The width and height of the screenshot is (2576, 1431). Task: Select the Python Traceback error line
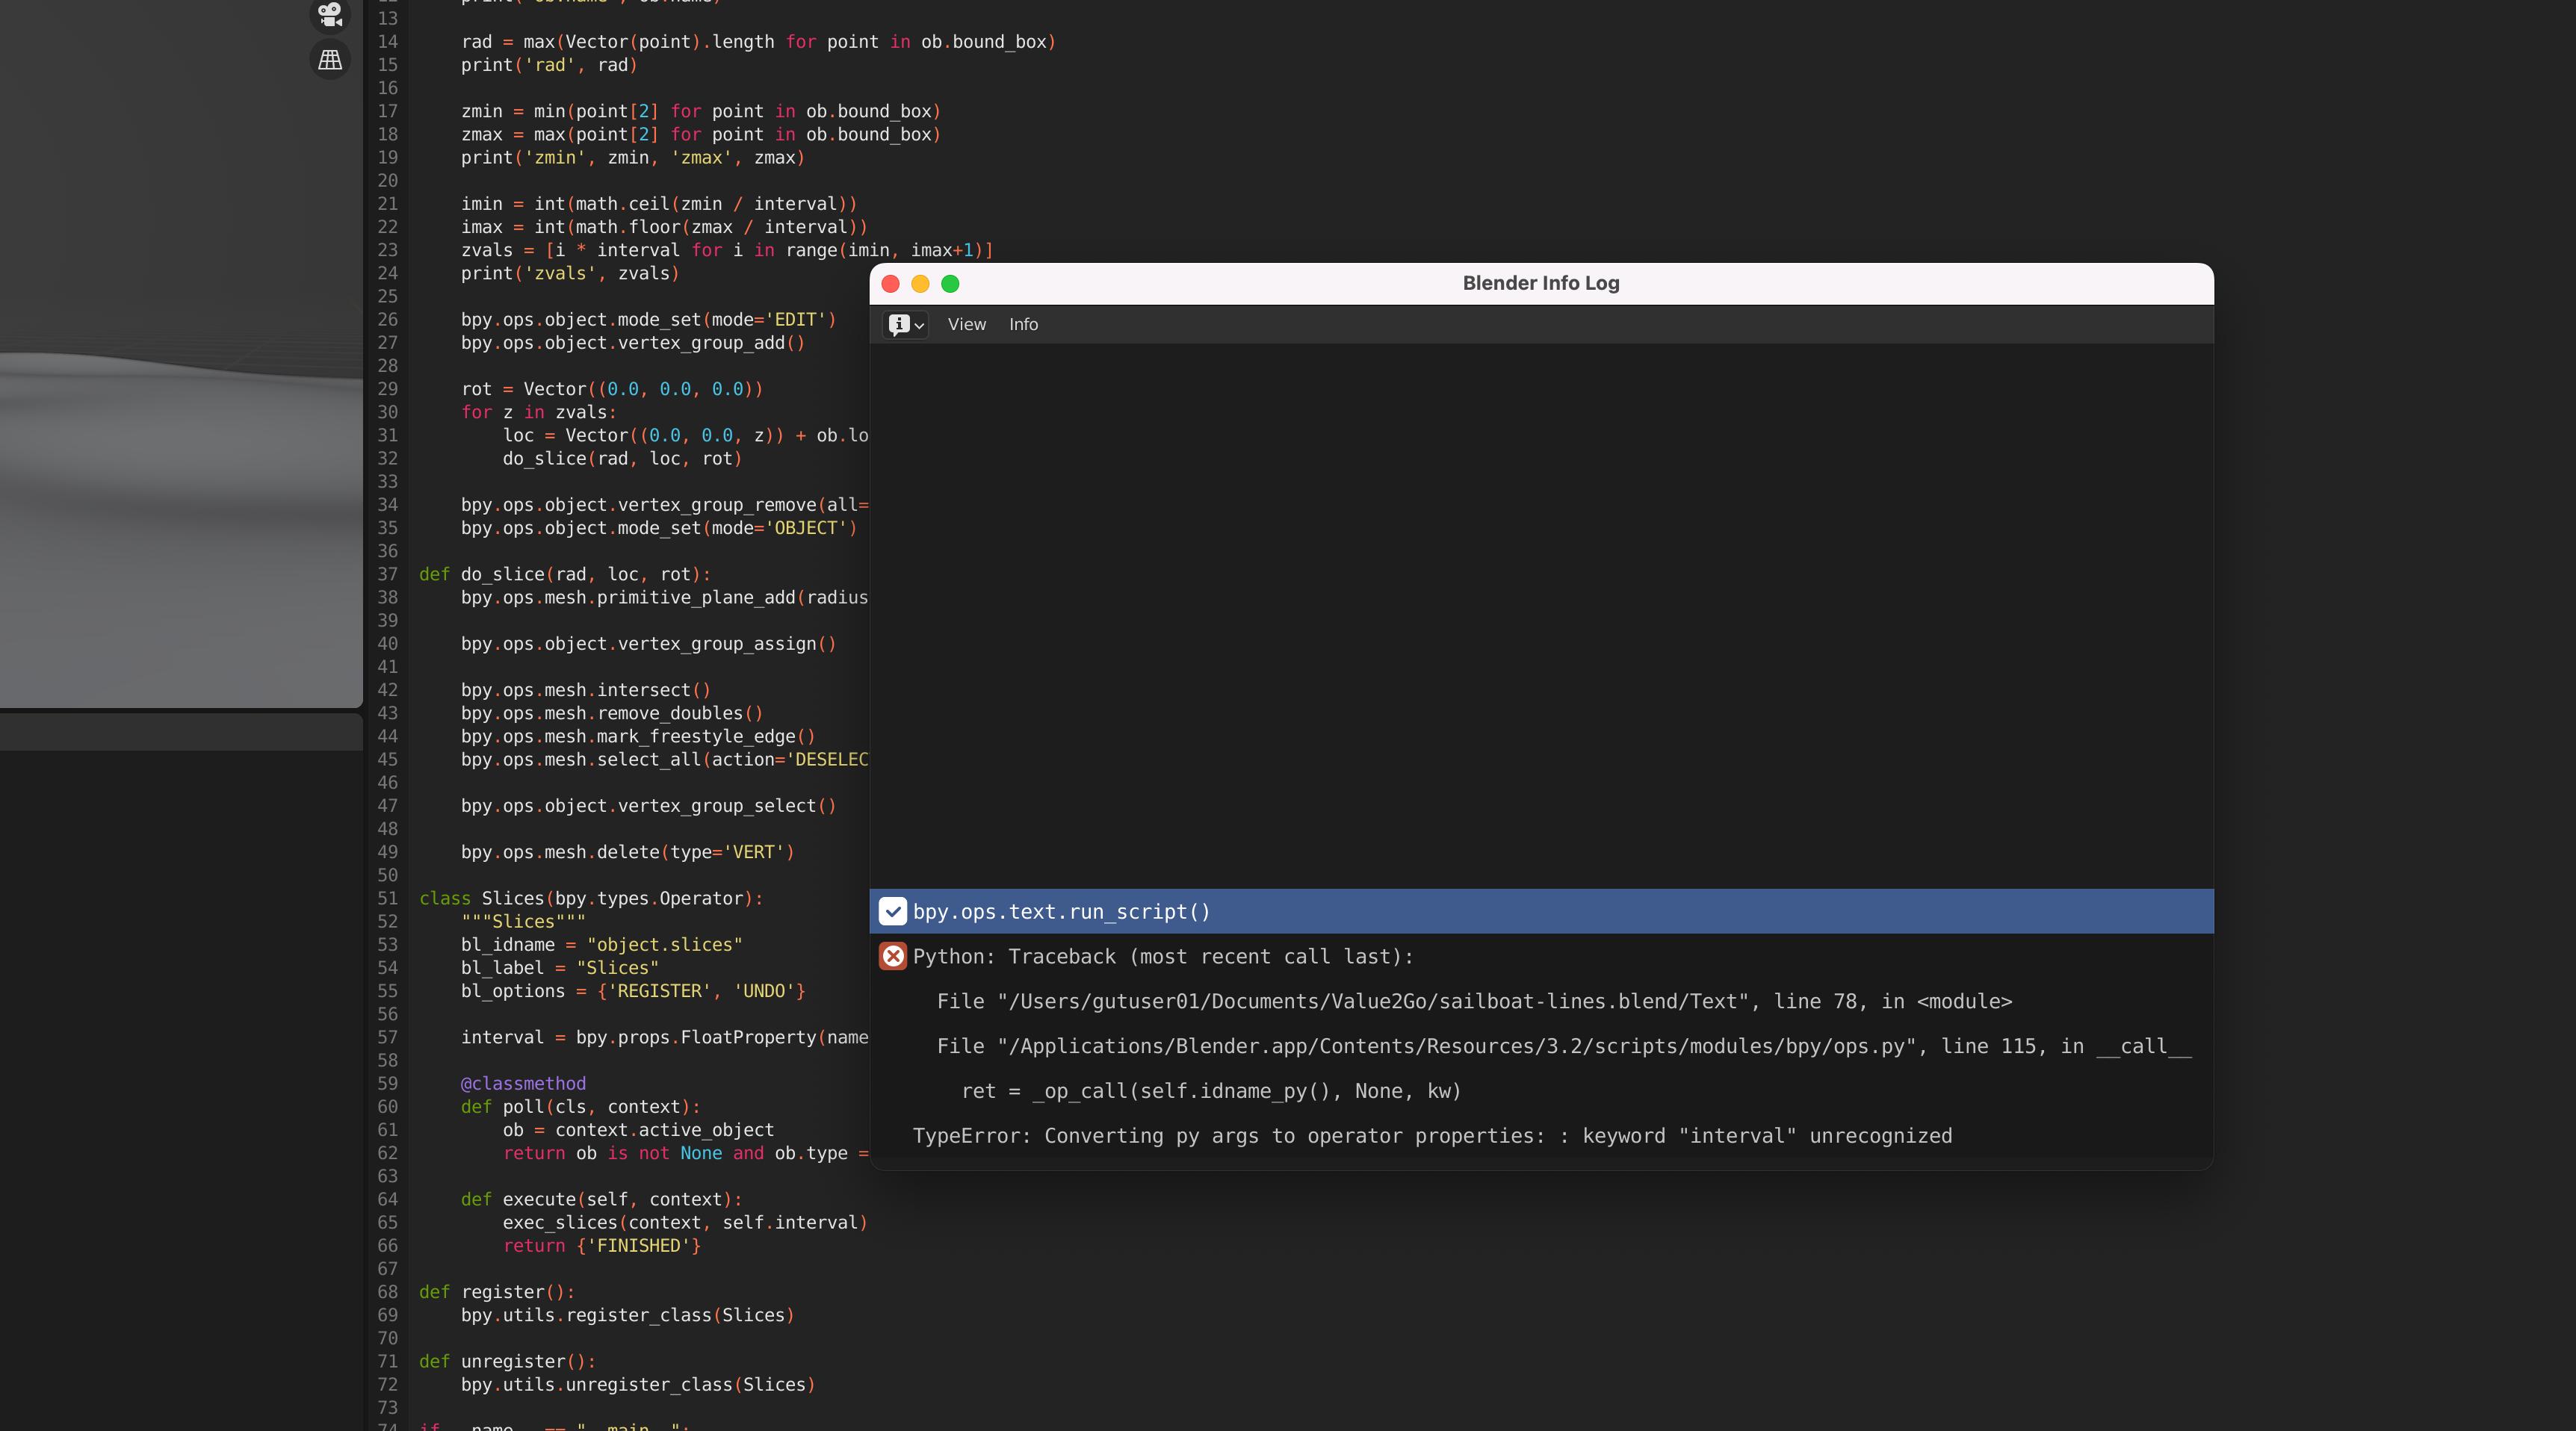(1162, 956)
